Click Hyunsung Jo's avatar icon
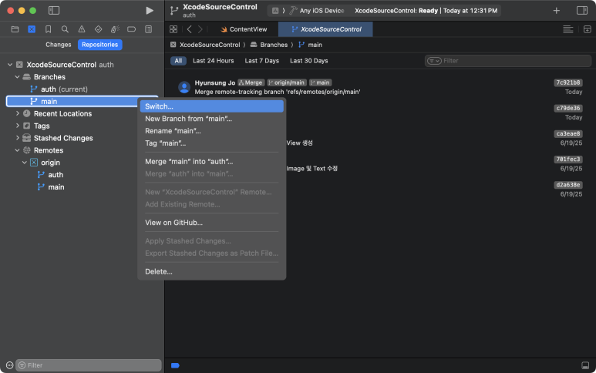This screenshot has width=596, height=373. pyautogui.click(x=184, y=87)
